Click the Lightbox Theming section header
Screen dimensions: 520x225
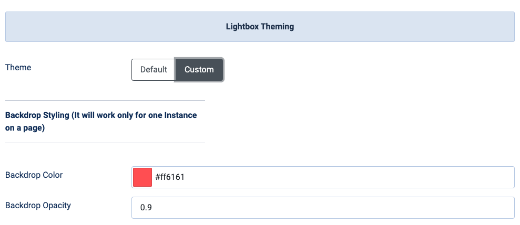(260, 27)
